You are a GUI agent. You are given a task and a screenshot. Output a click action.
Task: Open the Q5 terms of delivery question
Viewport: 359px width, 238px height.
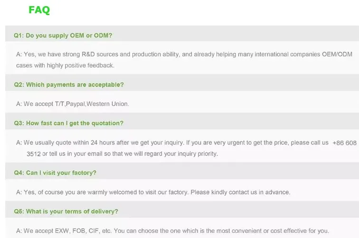[x=66, y=212]
